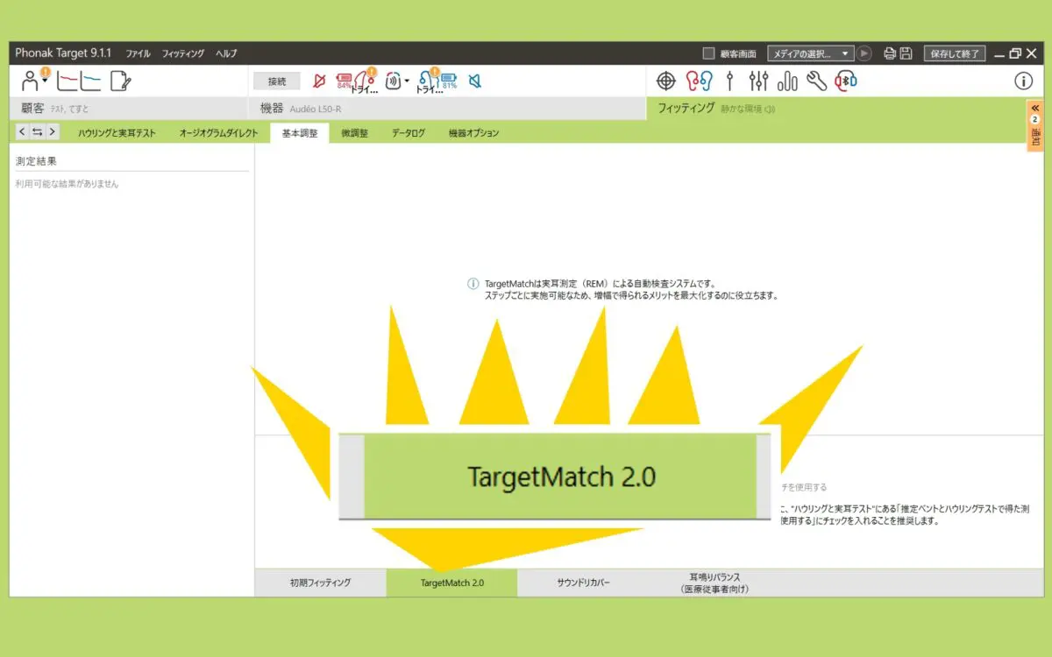Switch to the 微調整 tab
This screenshot has height=657, width=1052.
354,133
